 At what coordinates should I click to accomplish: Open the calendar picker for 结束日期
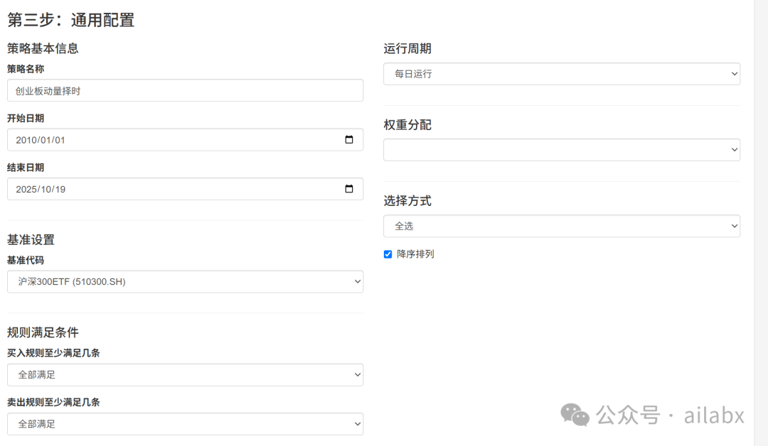click(349, 189)
